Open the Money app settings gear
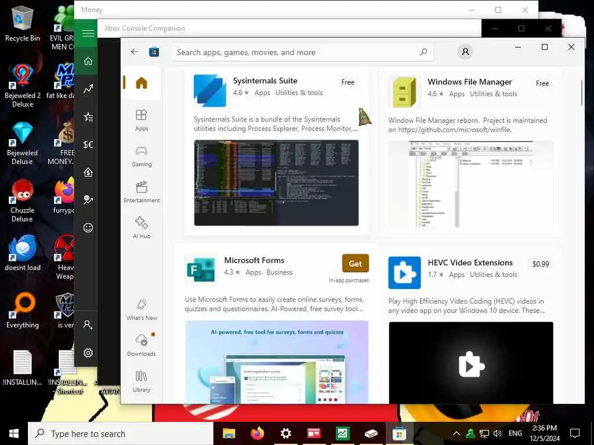 pos(88,353)
